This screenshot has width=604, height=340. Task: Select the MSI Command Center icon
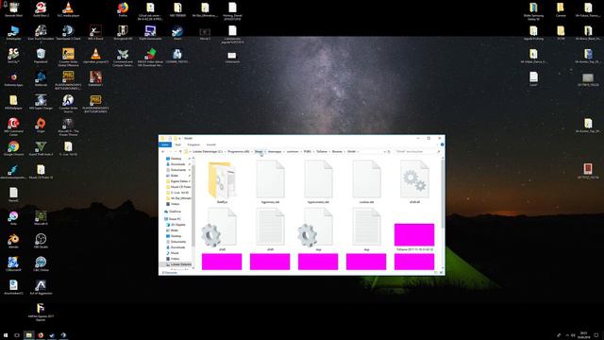pyautogui.click(x=13, y=127)
